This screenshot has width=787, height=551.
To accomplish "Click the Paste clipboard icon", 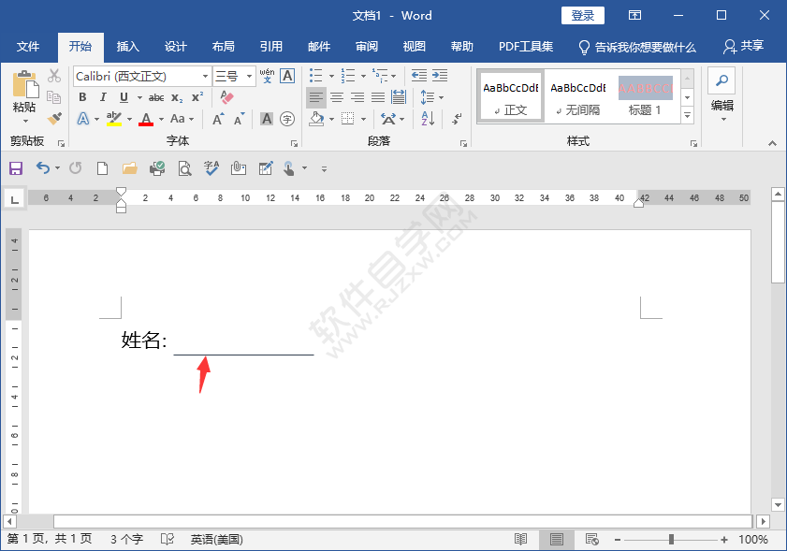I will click(x=25, y=84).
